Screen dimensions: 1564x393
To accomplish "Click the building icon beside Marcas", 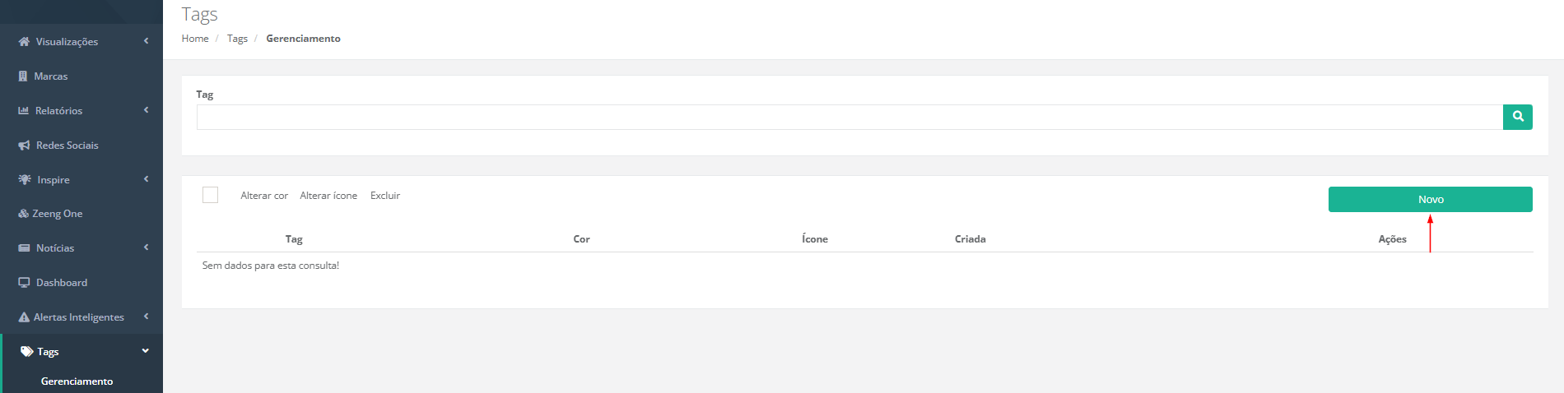I will tap(23, 76).
